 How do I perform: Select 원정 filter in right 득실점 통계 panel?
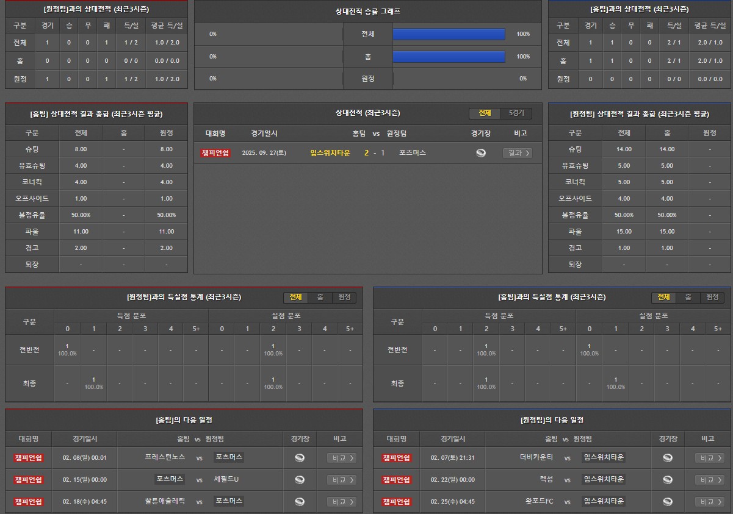pyautogui.click(x=712, y=297)
